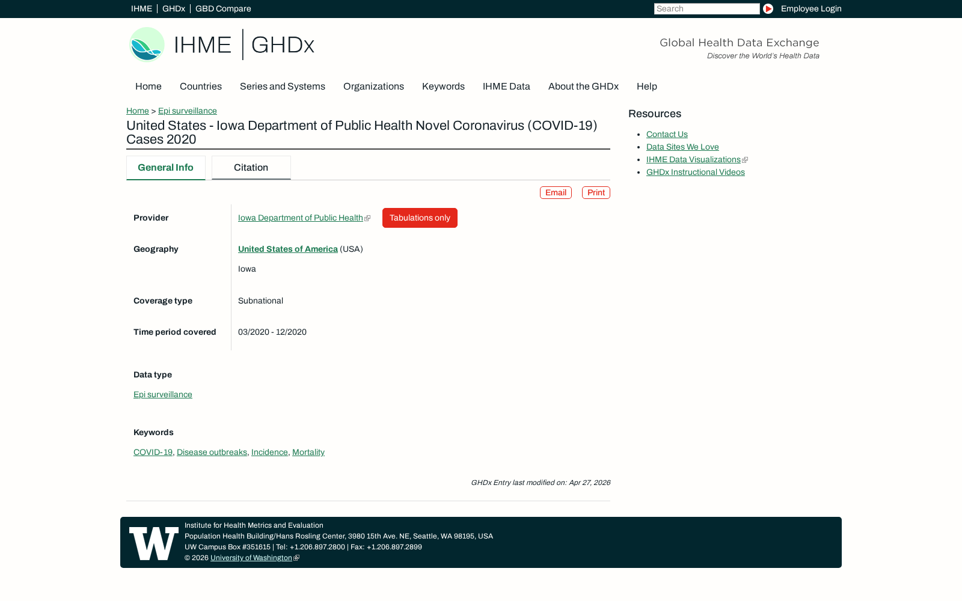Viewport: 962px width, 601px height.
Task: Click the University of Washington W logo
Action: click(154, 543)
